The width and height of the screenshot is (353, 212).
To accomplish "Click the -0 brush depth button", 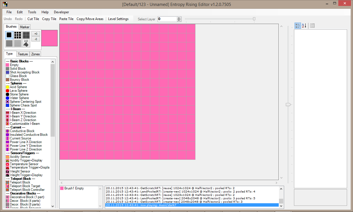I will (36, 39).
